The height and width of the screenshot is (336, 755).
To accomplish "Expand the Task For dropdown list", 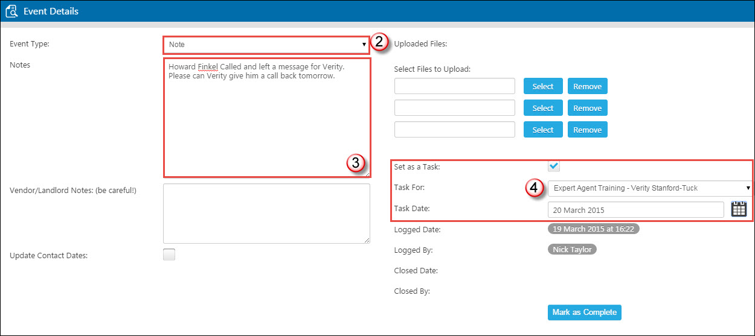I will pos(650,188).
